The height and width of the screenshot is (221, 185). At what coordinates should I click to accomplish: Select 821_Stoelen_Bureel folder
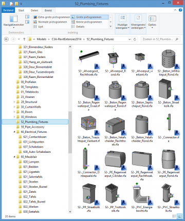pos(35,187)
